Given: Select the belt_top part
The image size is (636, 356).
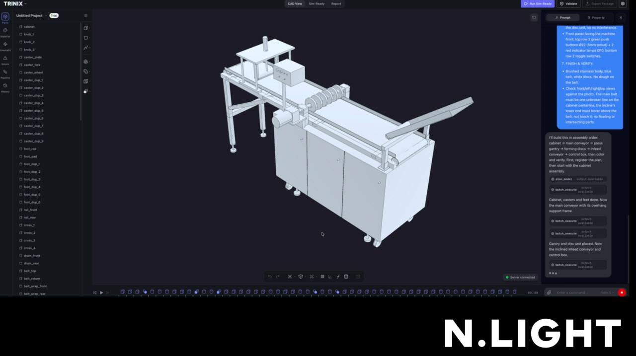Looking at the screenshot, I should coord(30,271).
